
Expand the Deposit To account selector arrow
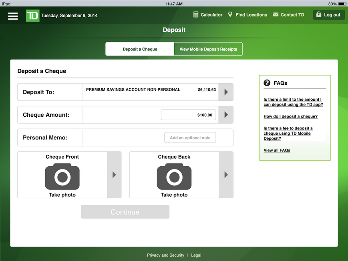pos(226,92)
